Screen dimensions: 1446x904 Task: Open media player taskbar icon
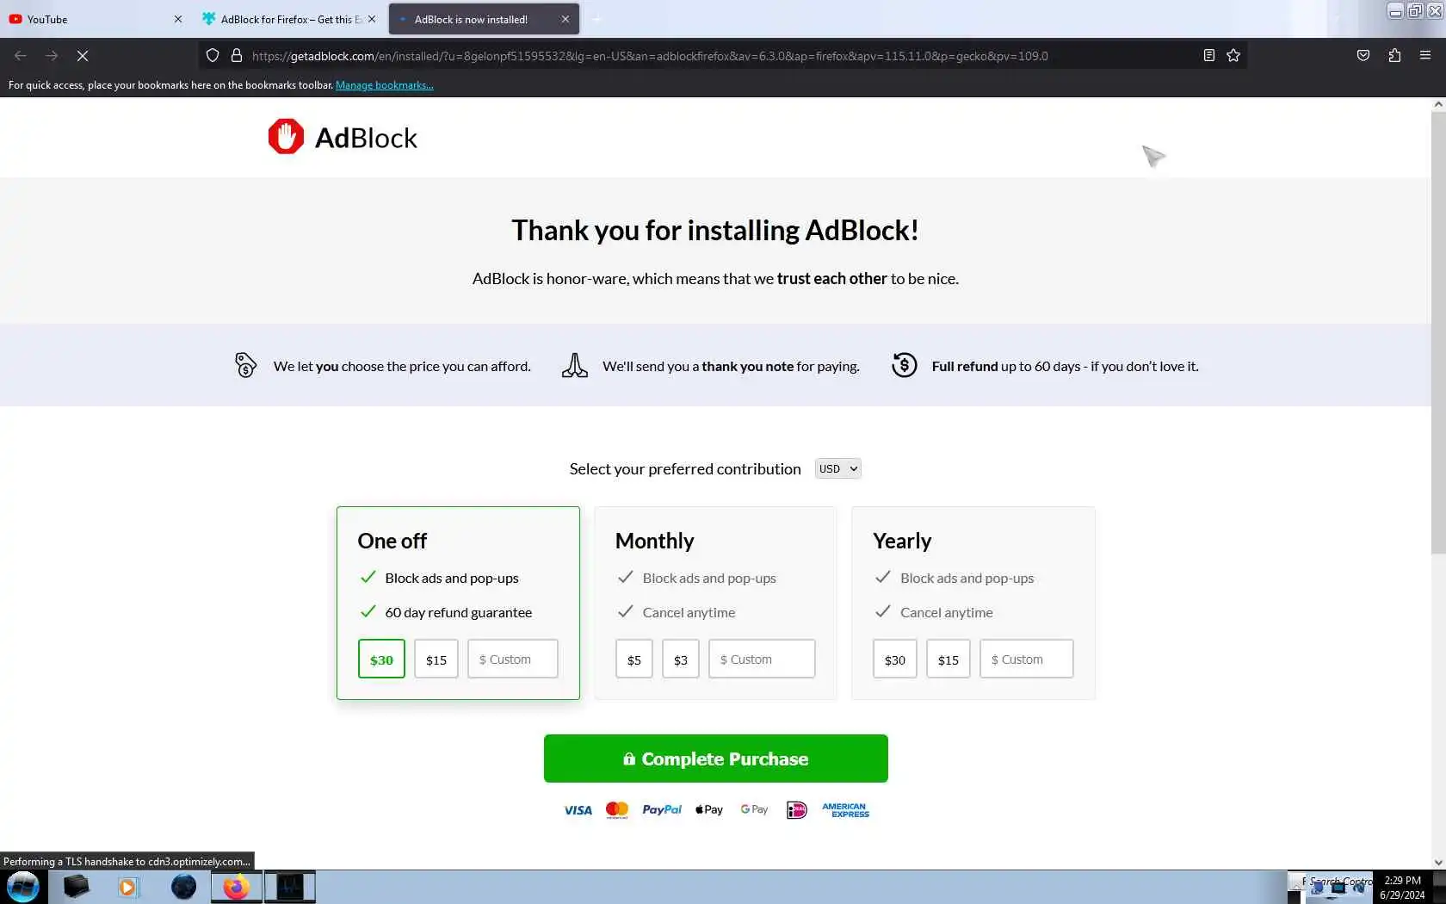(x=128, y=887)
